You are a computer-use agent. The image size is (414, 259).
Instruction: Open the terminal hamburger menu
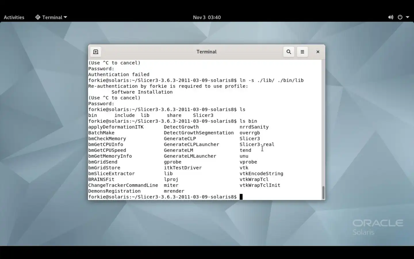pyautogui.click(x=302, y=52)
